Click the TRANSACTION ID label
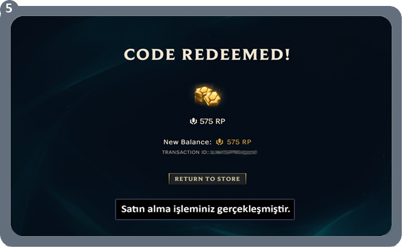 (185, 152)
